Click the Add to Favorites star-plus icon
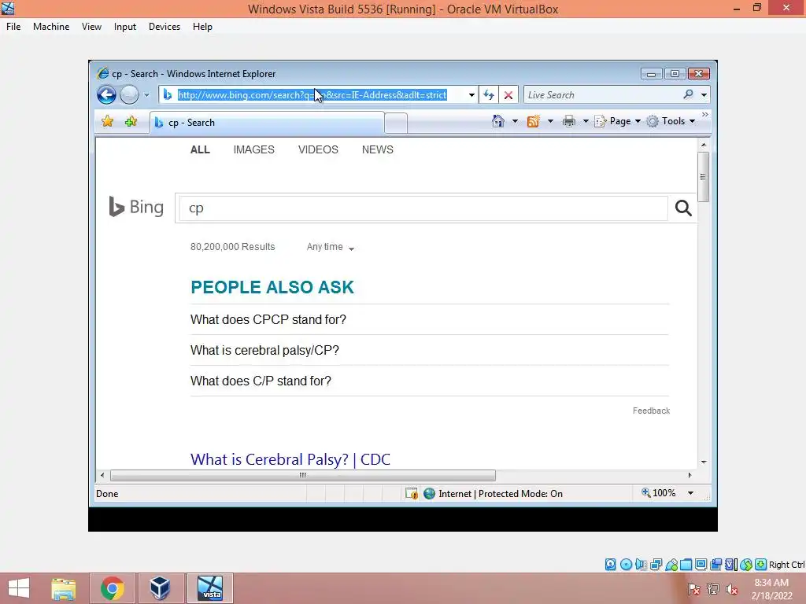This screenshot has height=604, width=806. pyautogui.click(x=131, y=122)
